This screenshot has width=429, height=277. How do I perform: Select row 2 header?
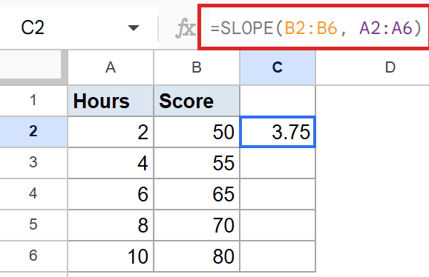coord(33,132)
